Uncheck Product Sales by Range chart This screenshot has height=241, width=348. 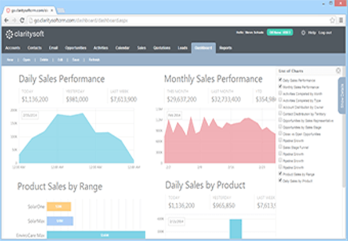tap(280, 174)
